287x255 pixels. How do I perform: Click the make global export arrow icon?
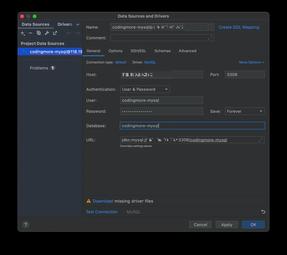tap(55, 33)
